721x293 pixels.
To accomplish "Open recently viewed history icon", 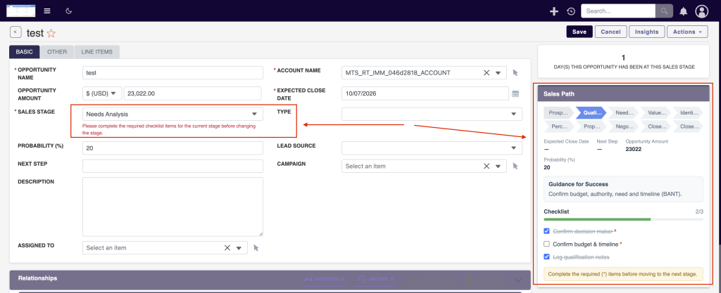I will click(570, 11).
